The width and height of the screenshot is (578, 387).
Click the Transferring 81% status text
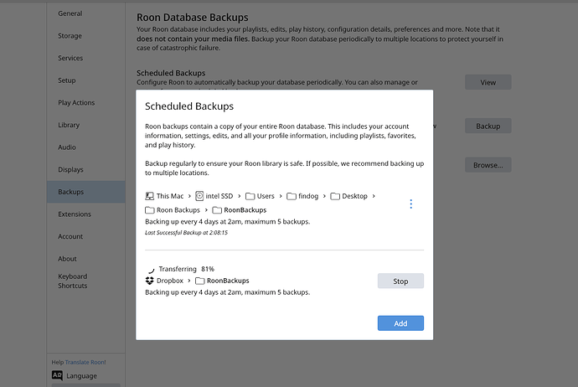pos(187,269)
